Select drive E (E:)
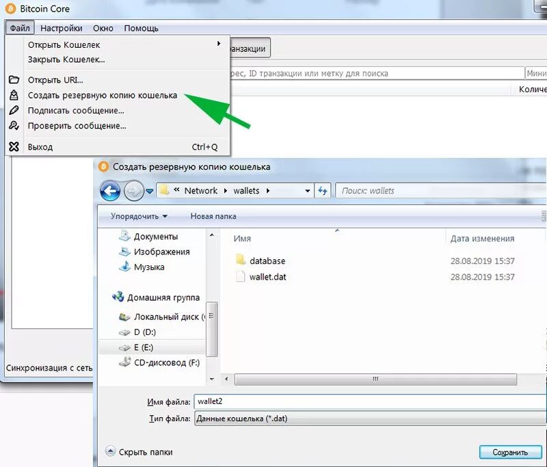 click(144, 347)
